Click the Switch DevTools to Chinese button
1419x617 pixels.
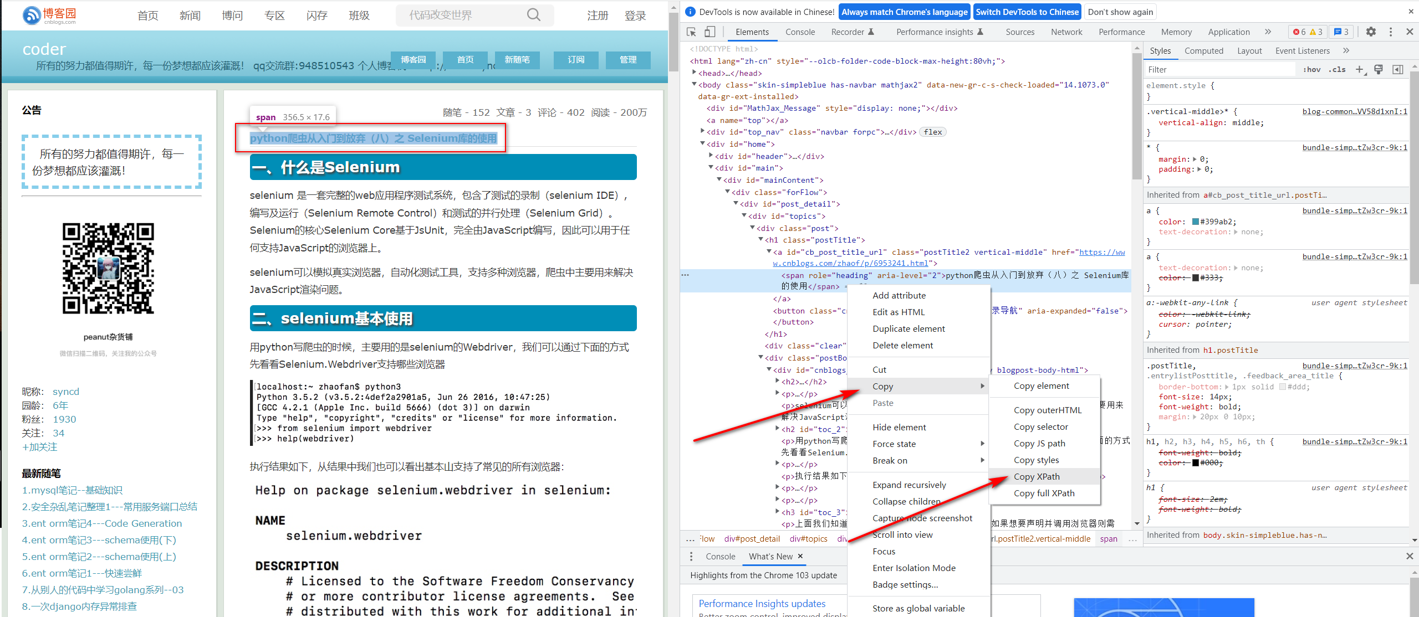1027,11
